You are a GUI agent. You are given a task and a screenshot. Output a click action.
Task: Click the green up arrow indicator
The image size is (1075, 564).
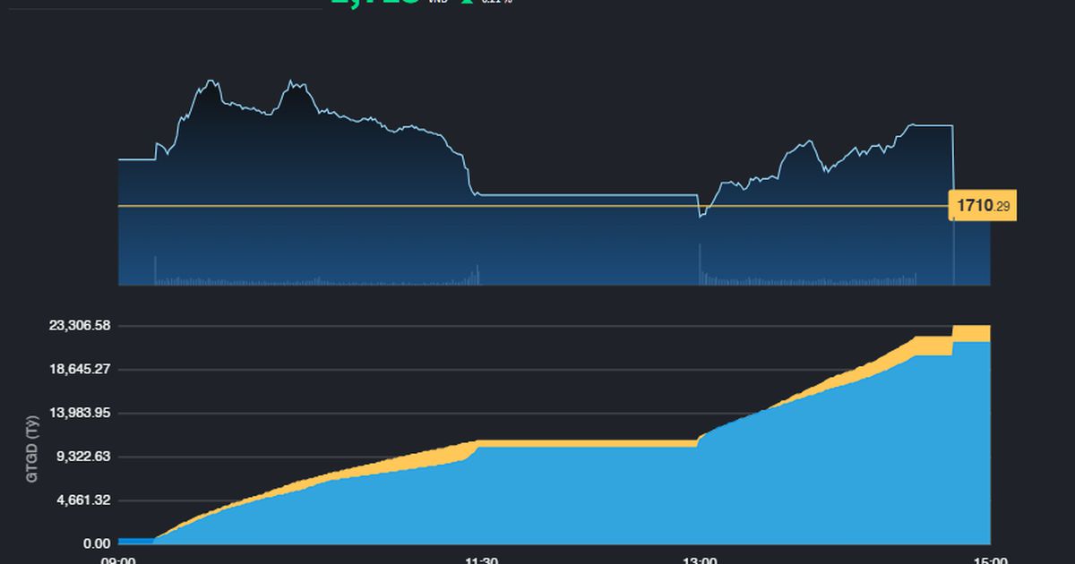tap(466, 2)
